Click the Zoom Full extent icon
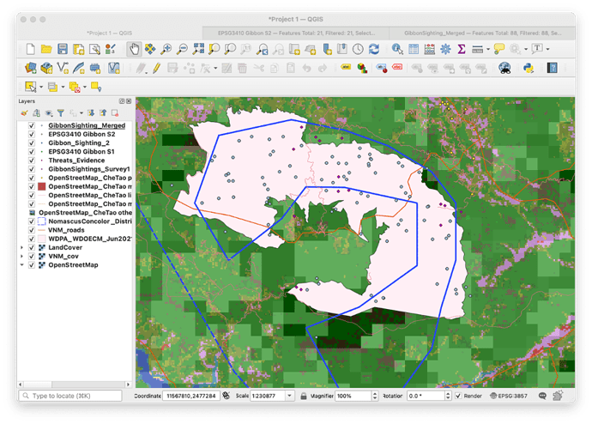 (x=198, y=49)
